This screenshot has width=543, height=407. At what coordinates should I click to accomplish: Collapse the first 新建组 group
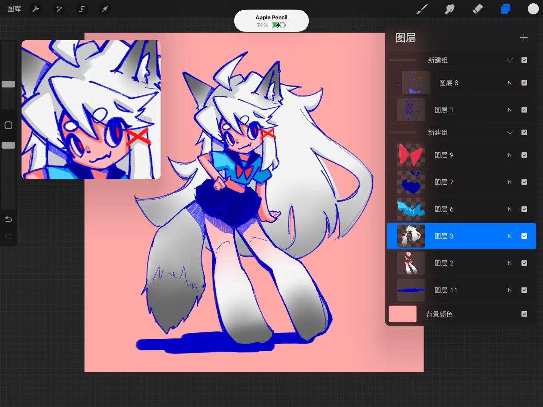510,60
